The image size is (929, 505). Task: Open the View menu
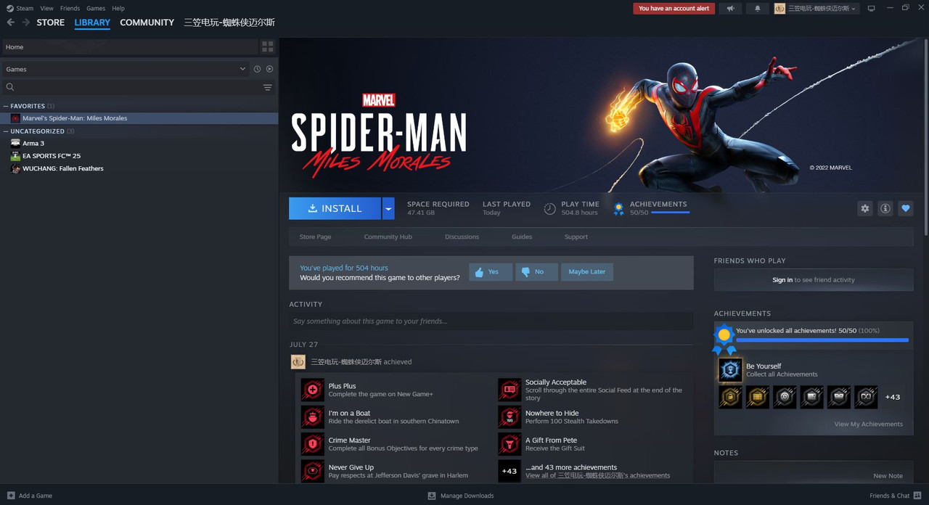(x=46, y=9)
